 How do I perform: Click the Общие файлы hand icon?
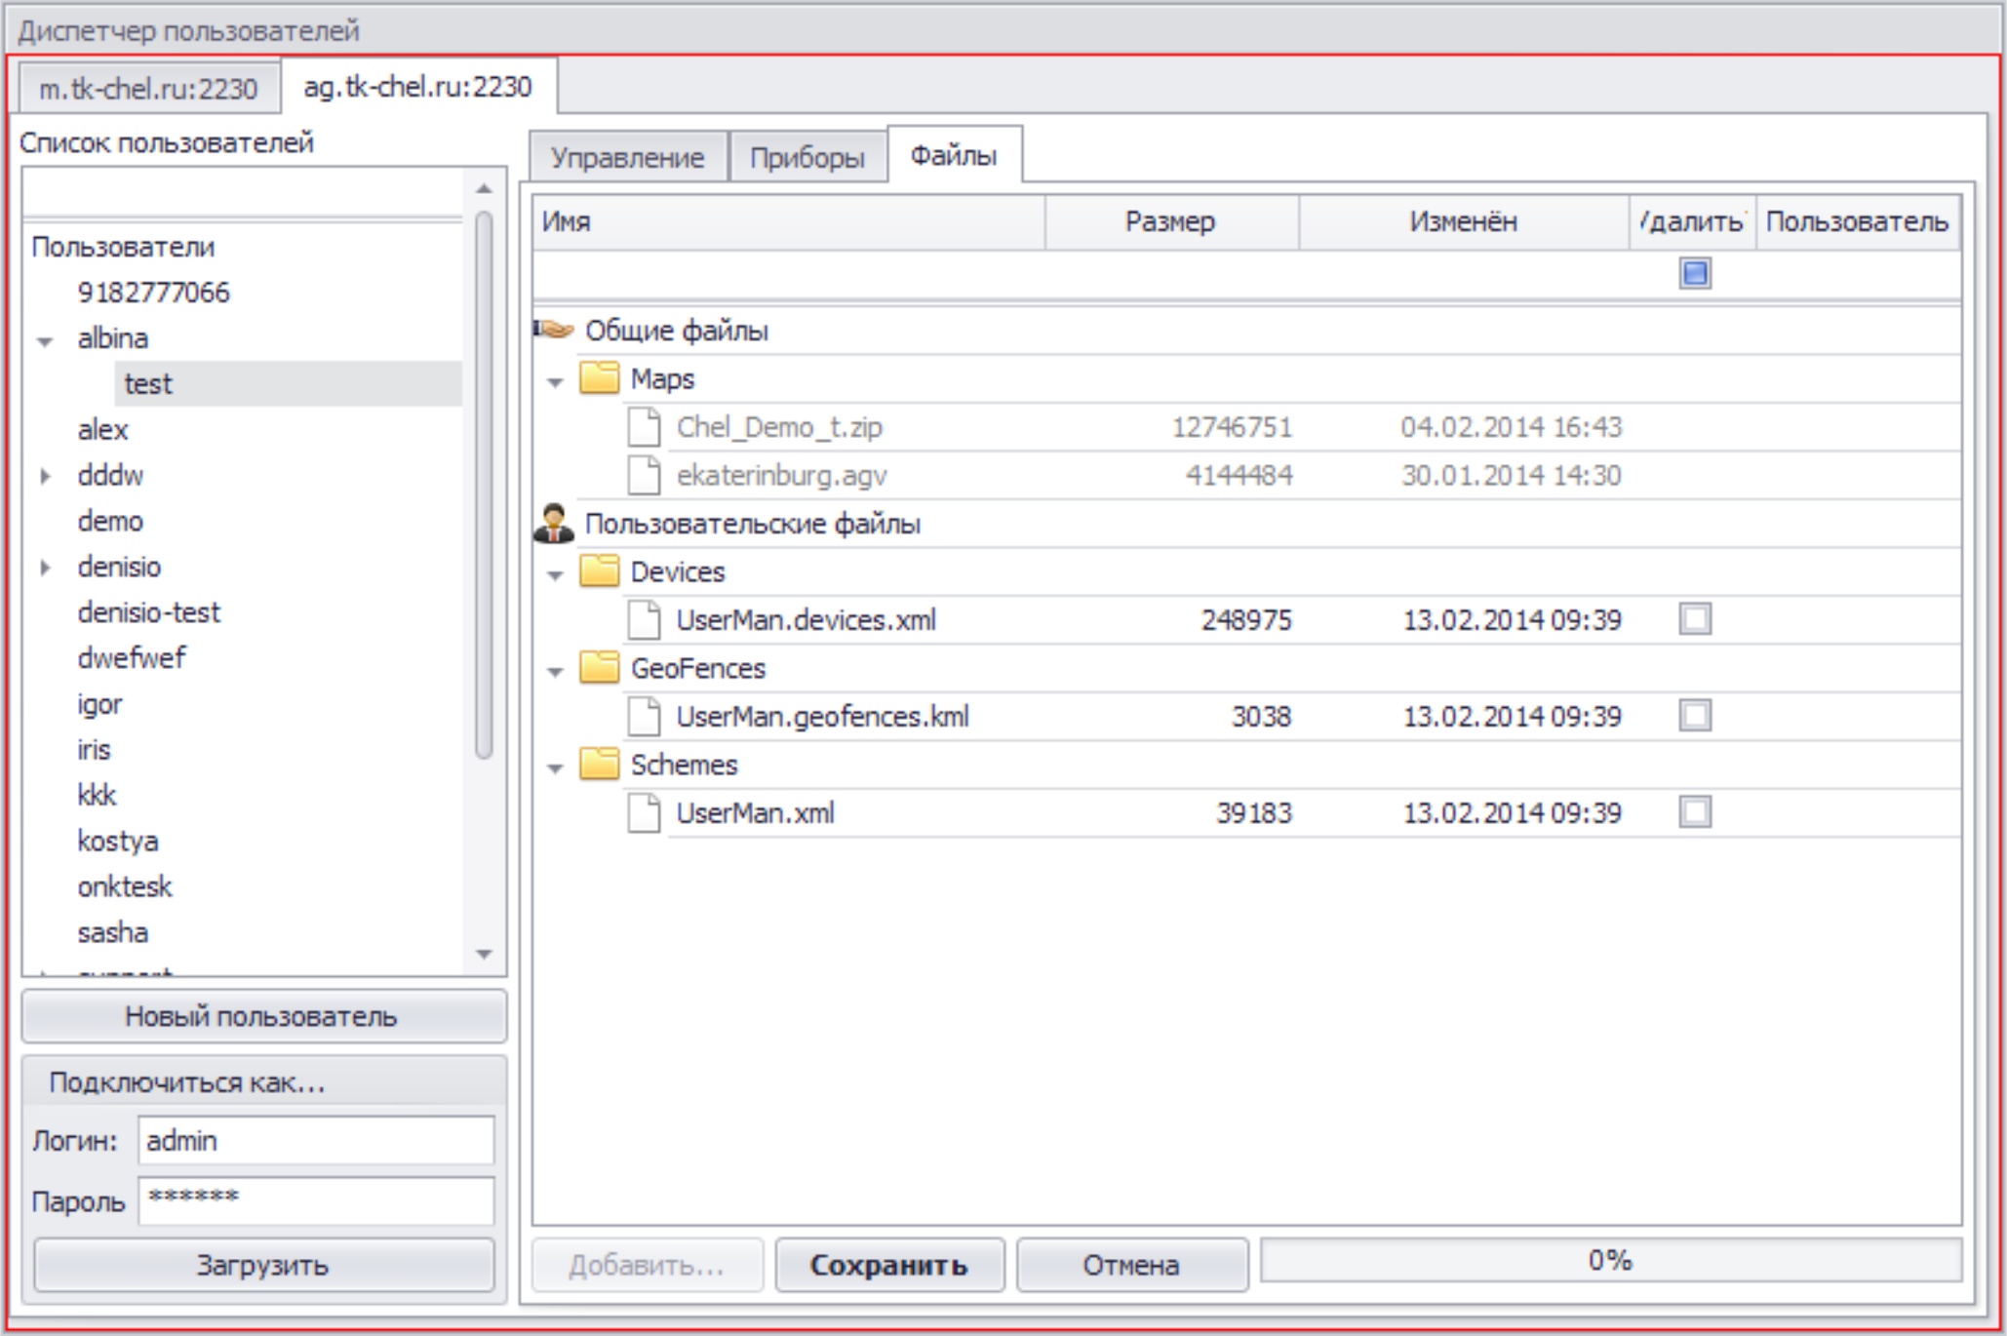pyautogui.click(x=553, y=330)
